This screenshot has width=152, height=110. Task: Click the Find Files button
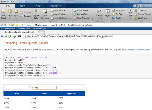click(x=26, y=12)
